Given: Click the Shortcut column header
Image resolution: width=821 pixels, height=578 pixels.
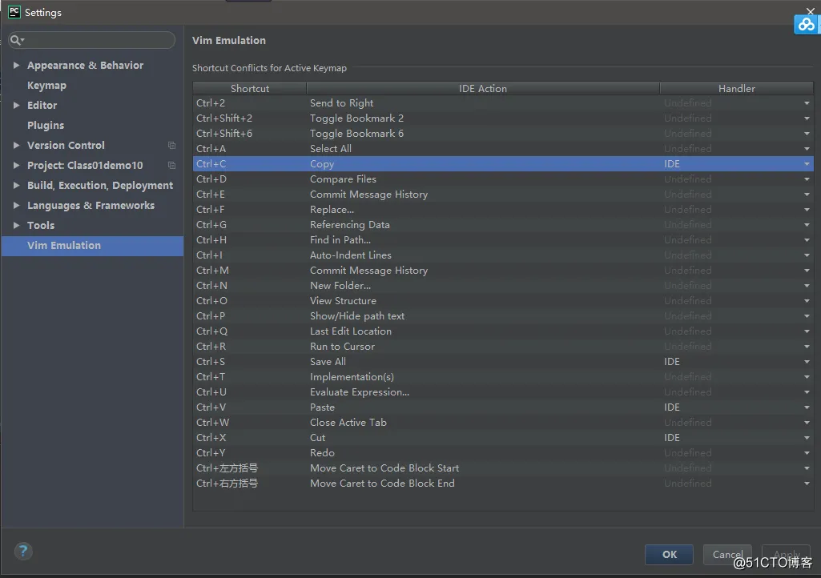Looking at the screenshot, I should (250, 89).
